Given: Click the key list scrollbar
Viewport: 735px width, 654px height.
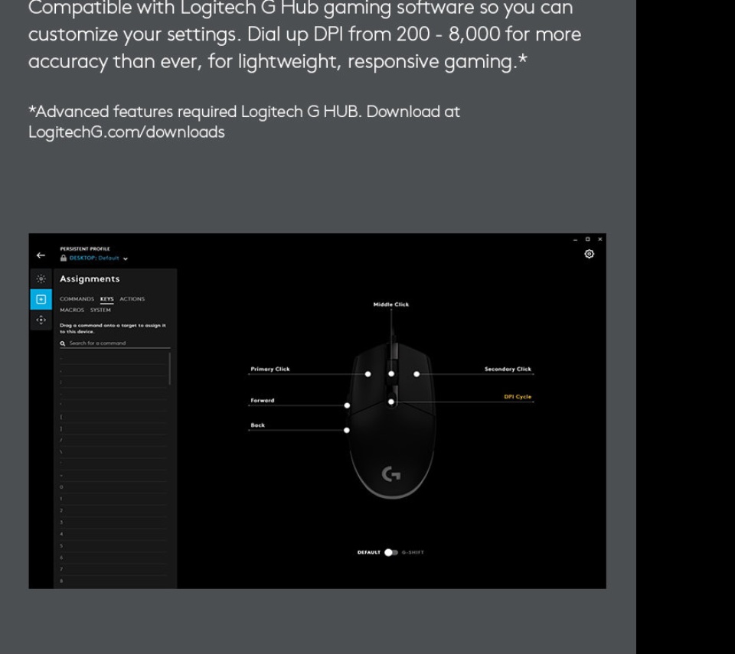Looking at the screenshot, I should [169, 369].
